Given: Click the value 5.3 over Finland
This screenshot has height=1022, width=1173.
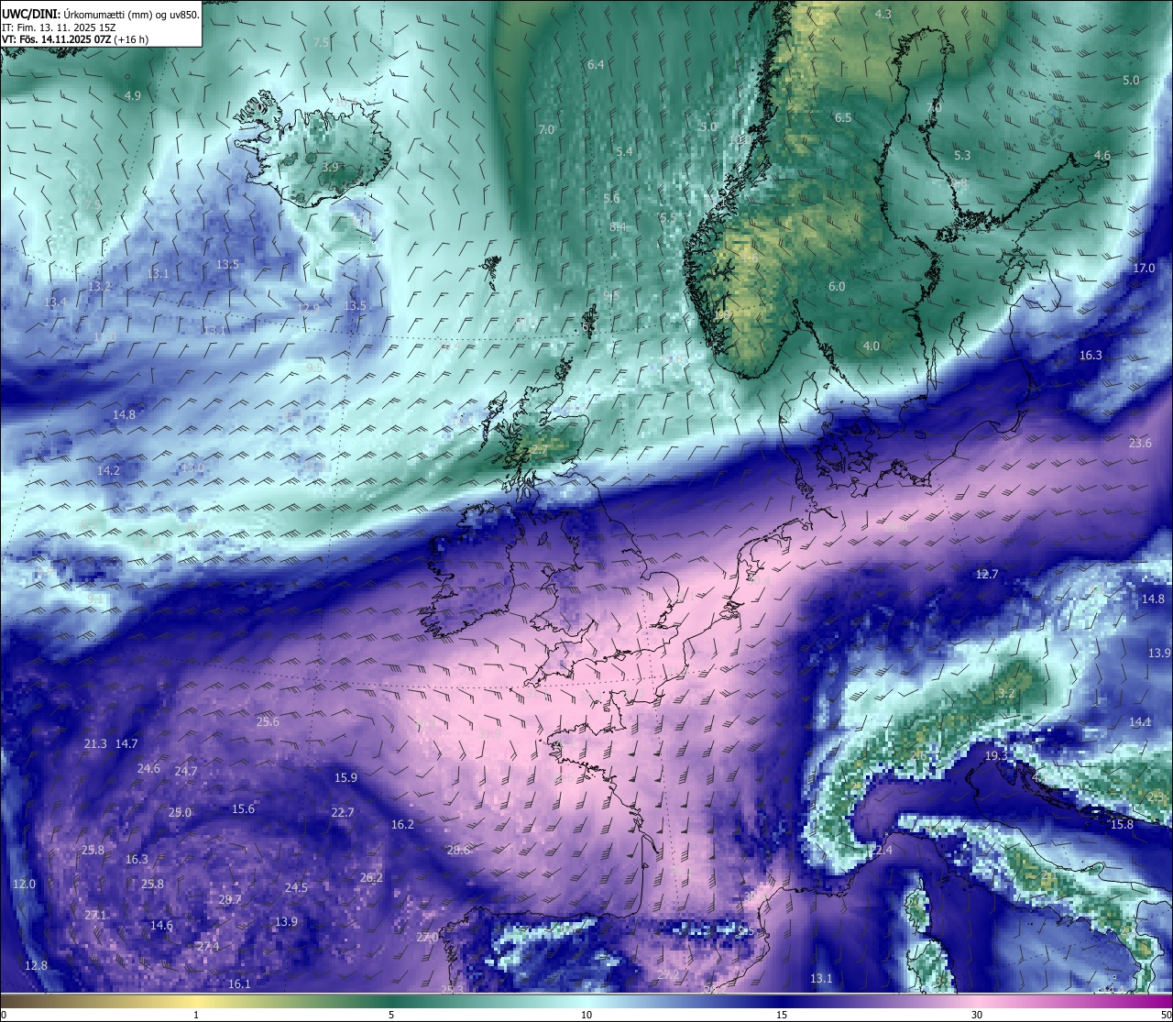Looking at the screenshot, I should pyautogui.click(x=962, y=155).
